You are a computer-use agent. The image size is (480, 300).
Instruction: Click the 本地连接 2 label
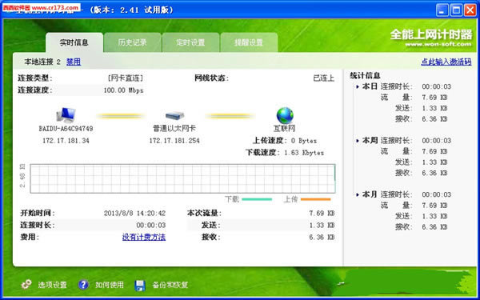click(x=42, y=62)
